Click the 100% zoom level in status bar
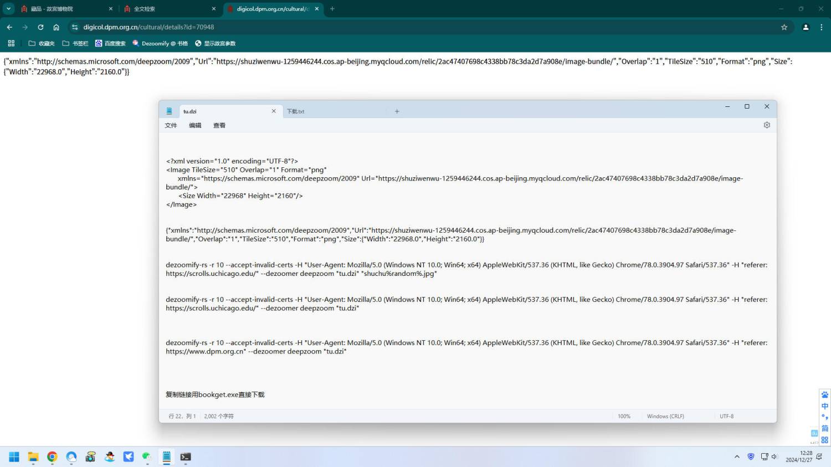Image resolution: width=831 pixels, height=467 pixels. [624, 417]
